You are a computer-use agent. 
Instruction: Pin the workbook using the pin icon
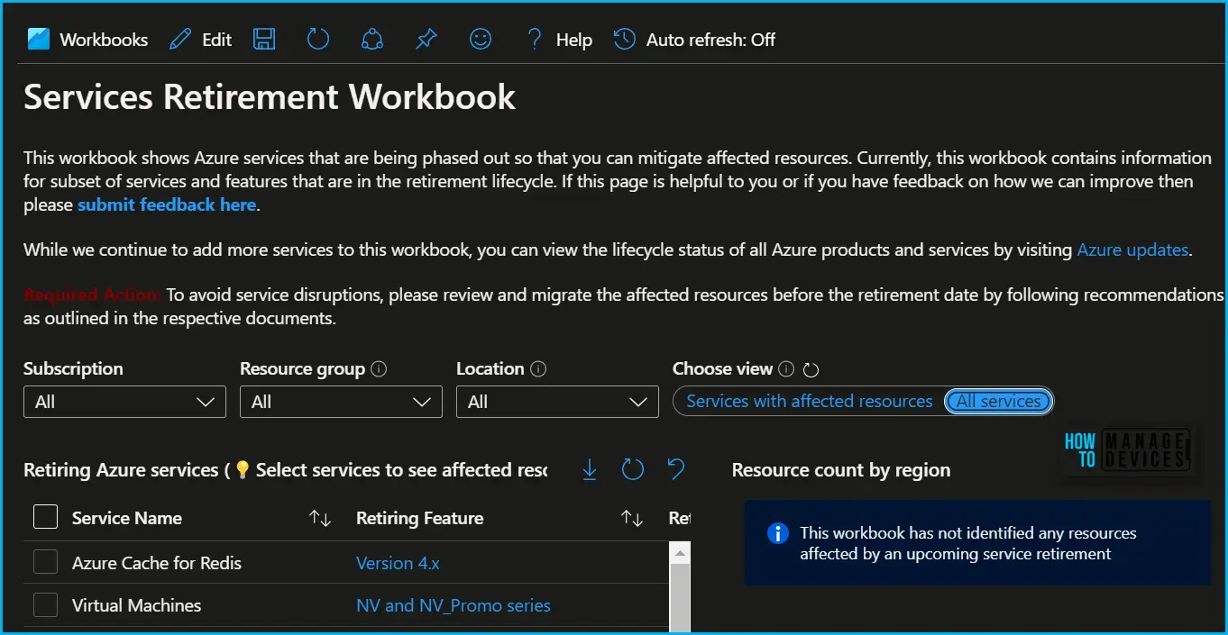tap(426, 40)
